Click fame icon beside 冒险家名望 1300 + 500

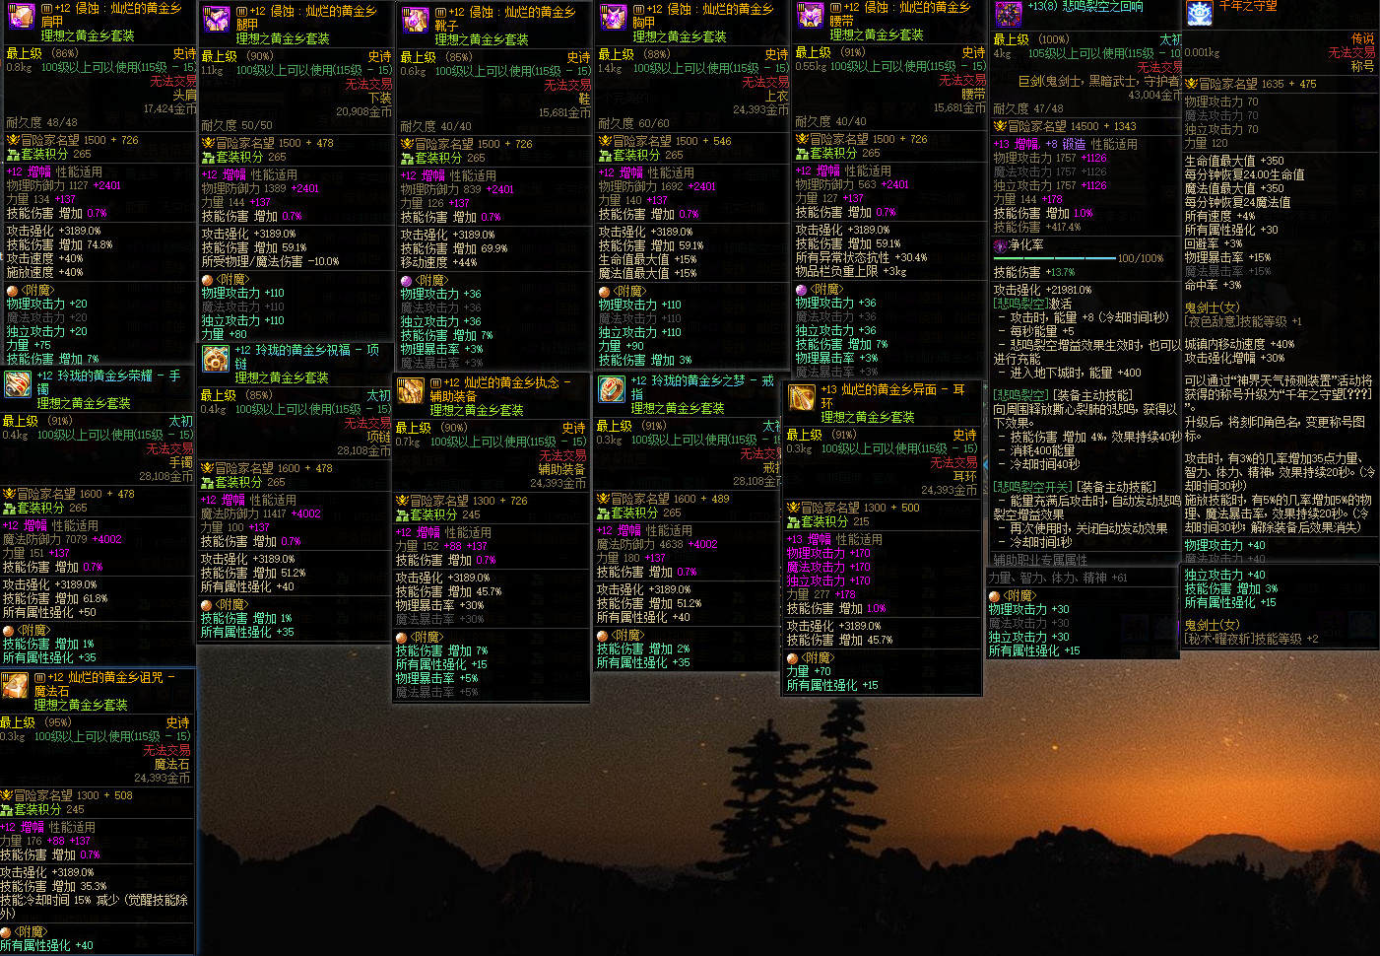794,508
